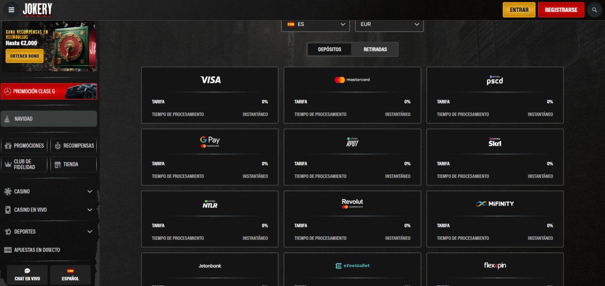The image size is (605, 286).
Task: Open Club de Fidelidad
Action: point(24,164)
